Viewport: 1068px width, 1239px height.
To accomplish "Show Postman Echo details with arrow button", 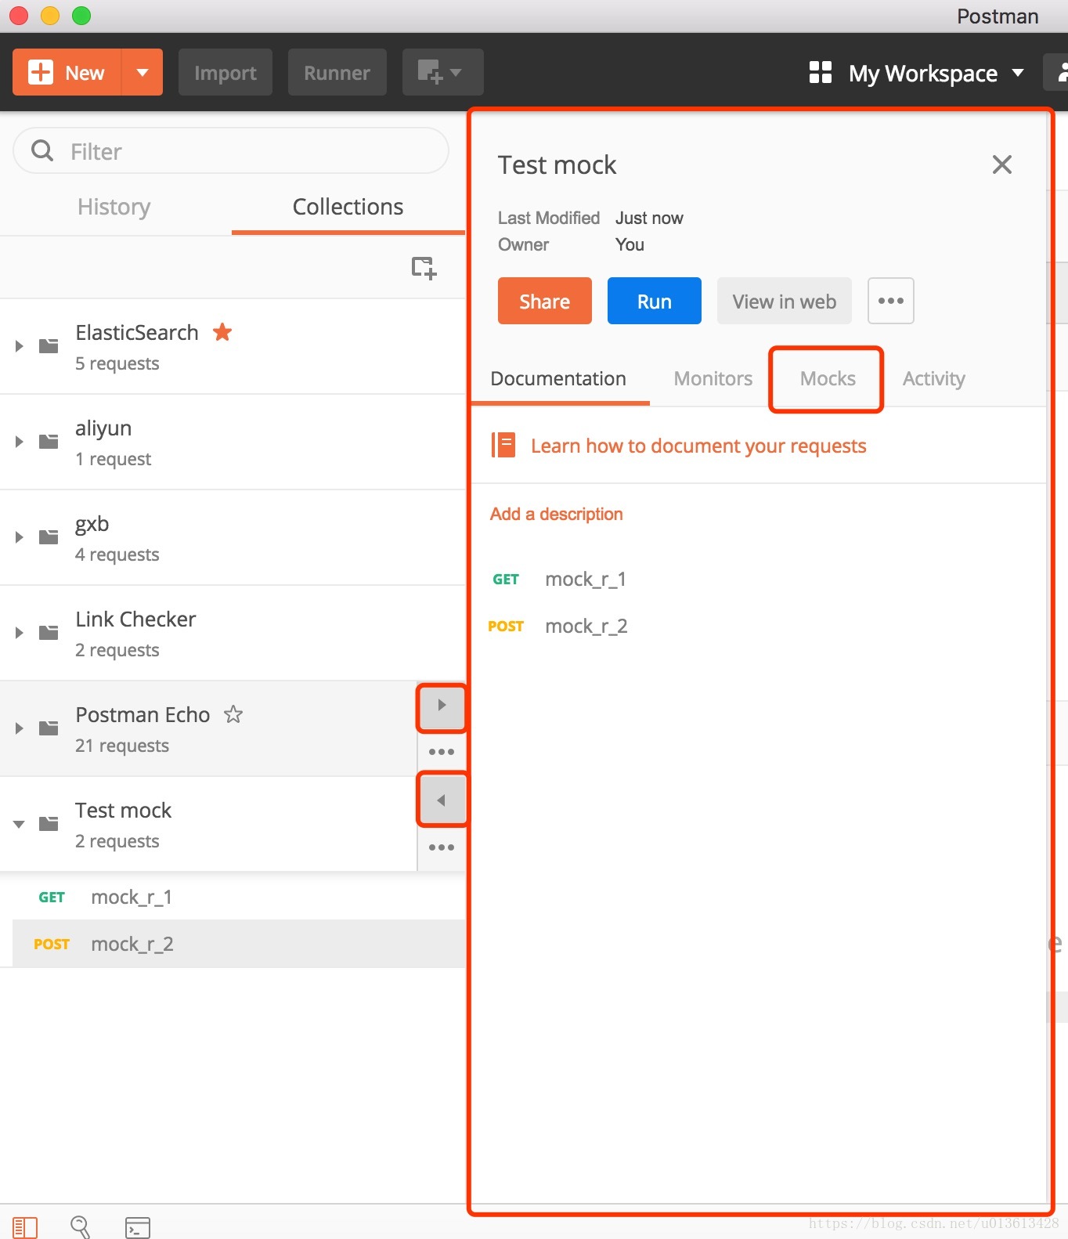I will [x=442, y=705].
